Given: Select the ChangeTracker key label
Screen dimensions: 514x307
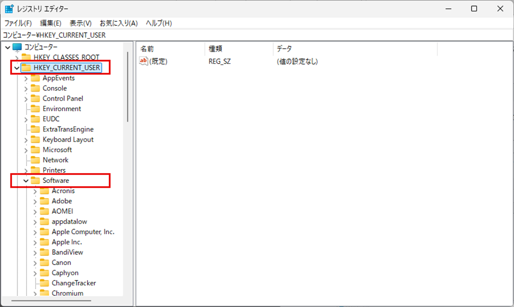Looking at the screenshot, I should click(74, 283).
